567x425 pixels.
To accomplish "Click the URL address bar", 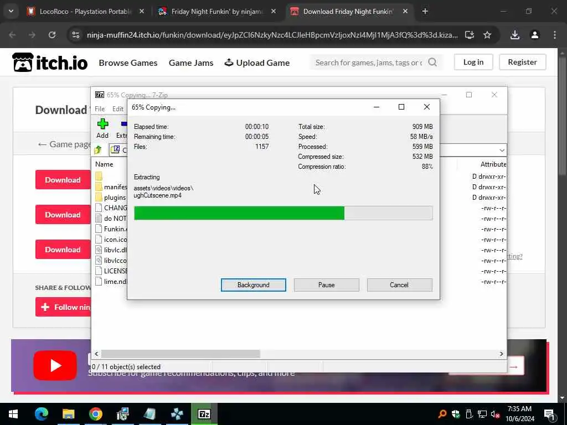I will point(272,35).
